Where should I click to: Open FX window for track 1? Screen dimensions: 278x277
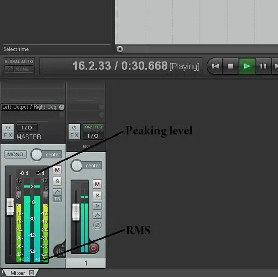[74, 135]
